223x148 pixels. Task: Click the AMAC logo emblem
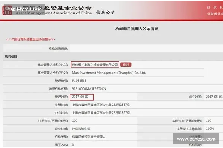click(x=7, y=10)
